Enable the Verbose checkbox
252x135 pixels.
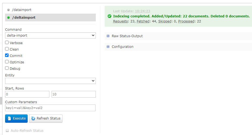point(7,43)
